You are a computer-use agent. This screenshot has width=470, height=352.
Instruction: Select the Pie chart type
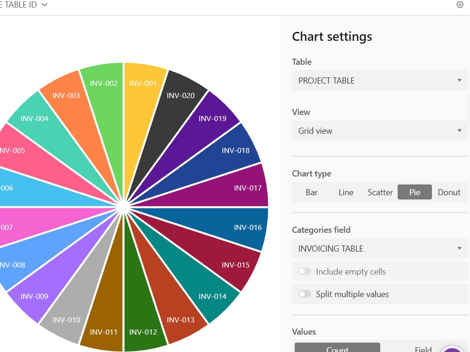pyautogui.click(x=415, y=192)
